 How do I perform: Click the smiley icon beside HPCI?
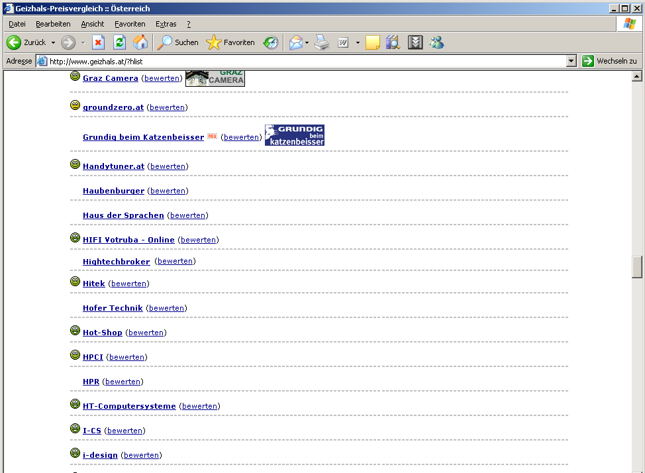coord(75,354)
